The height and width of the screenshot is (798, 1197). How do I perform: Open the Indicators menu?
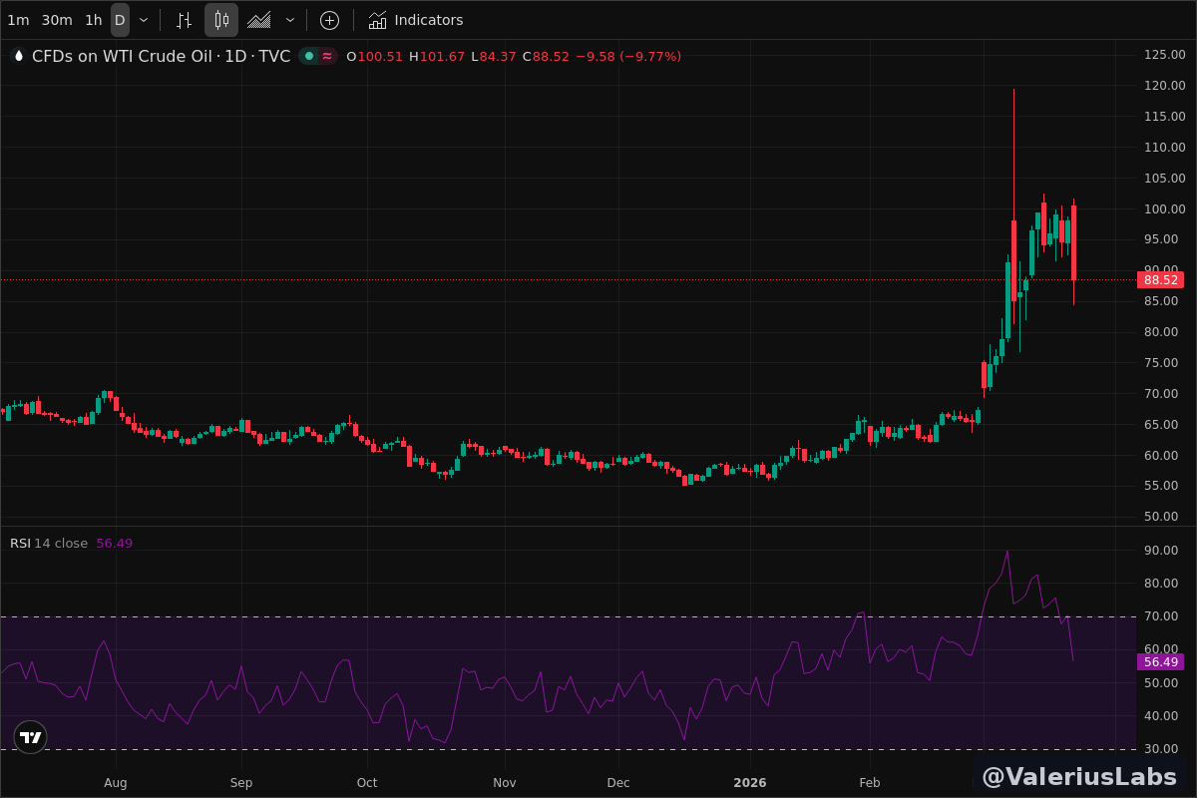416,20
